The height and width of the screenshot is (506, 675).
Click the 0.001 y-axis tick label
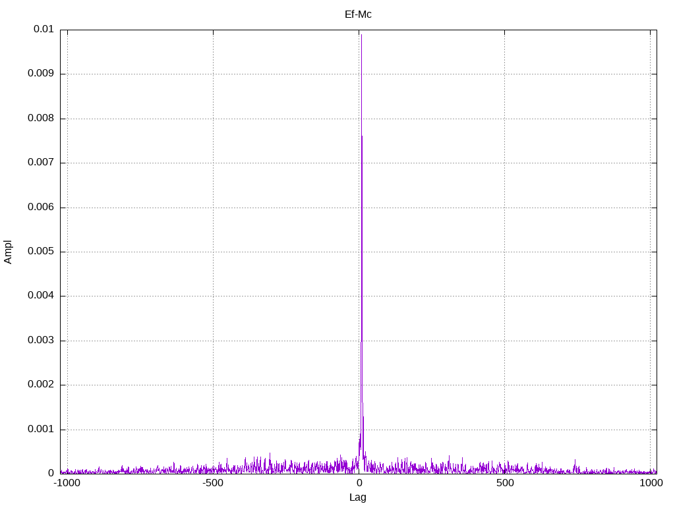41,430
